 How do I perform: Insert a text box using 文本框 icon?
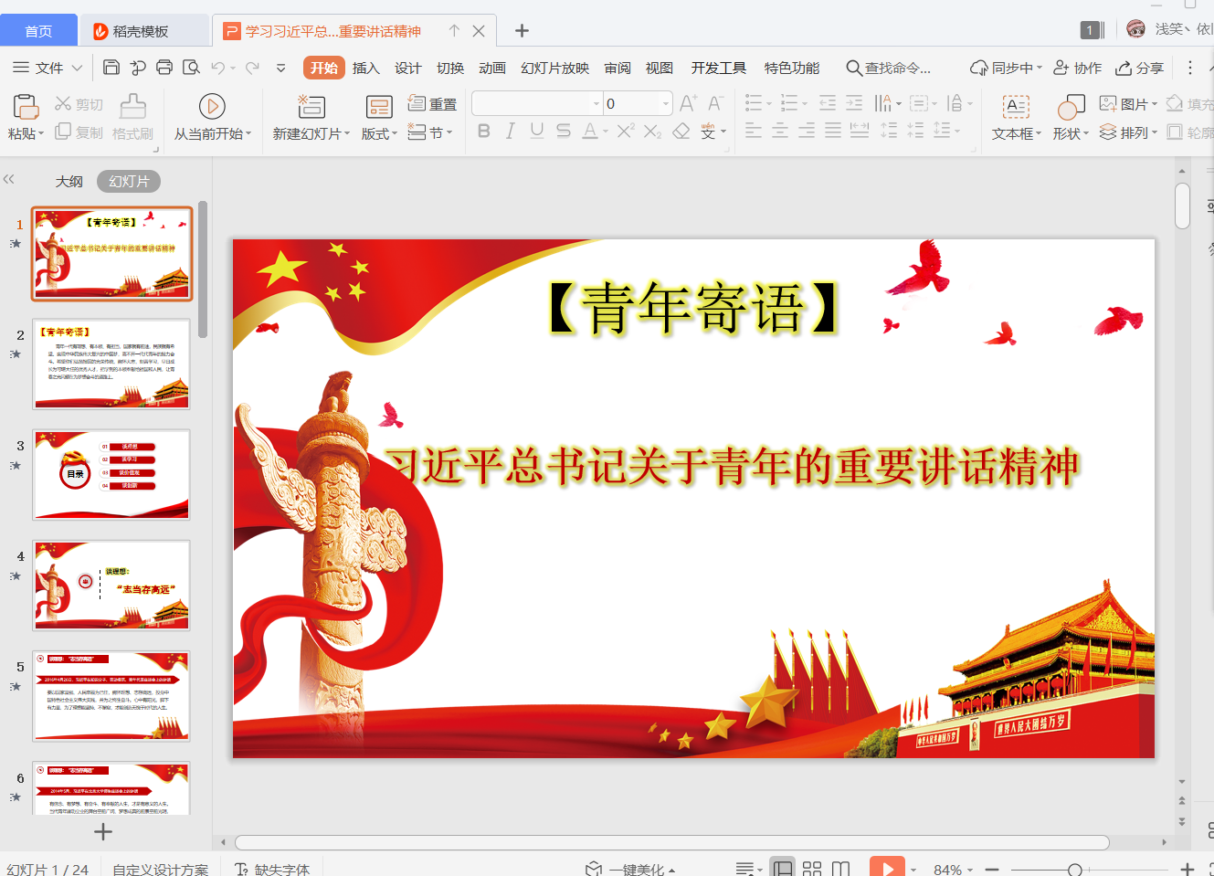1016,107
